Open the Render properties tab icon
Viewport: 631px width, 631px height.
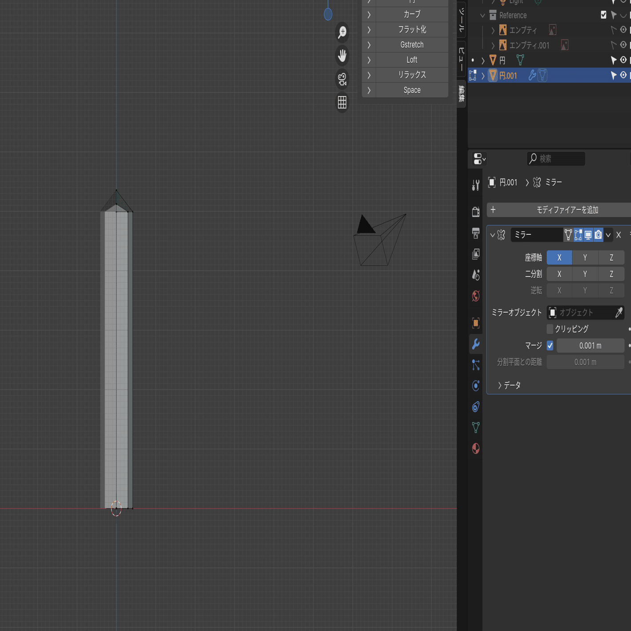476,211
